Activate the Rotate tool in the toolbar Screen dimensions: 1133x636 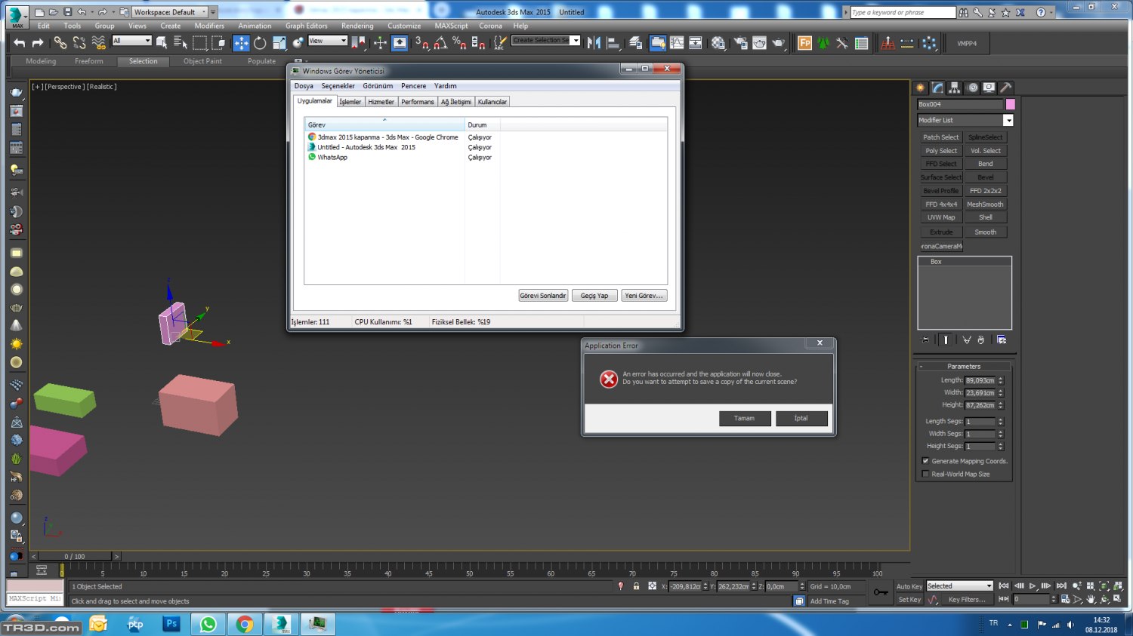coord(260,43)
